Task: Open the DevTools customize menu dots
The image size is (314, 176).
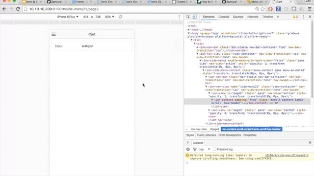Action: pyautogui.click(x=303, y=17)
